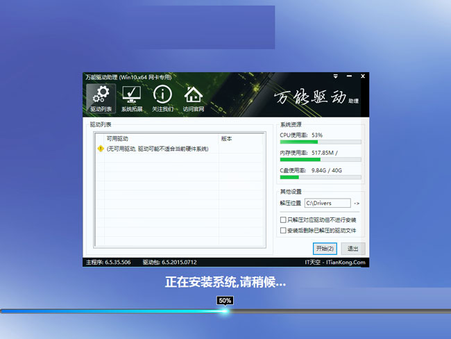Click the 50% installation progress marker
The image size is (451, 339).
pos(225,301)
